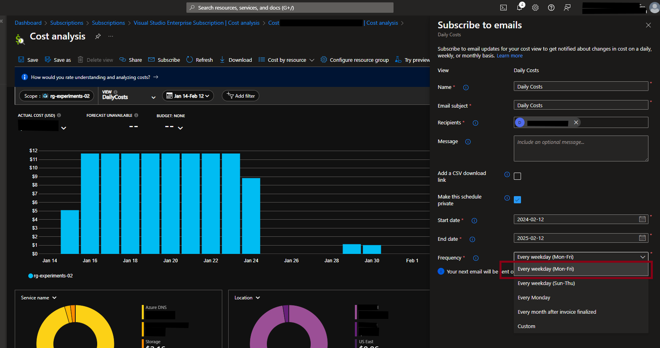The width and height of the screenshot is (660, 348).
Task: Click Save as in toolbar
Action: coord(58,60)
